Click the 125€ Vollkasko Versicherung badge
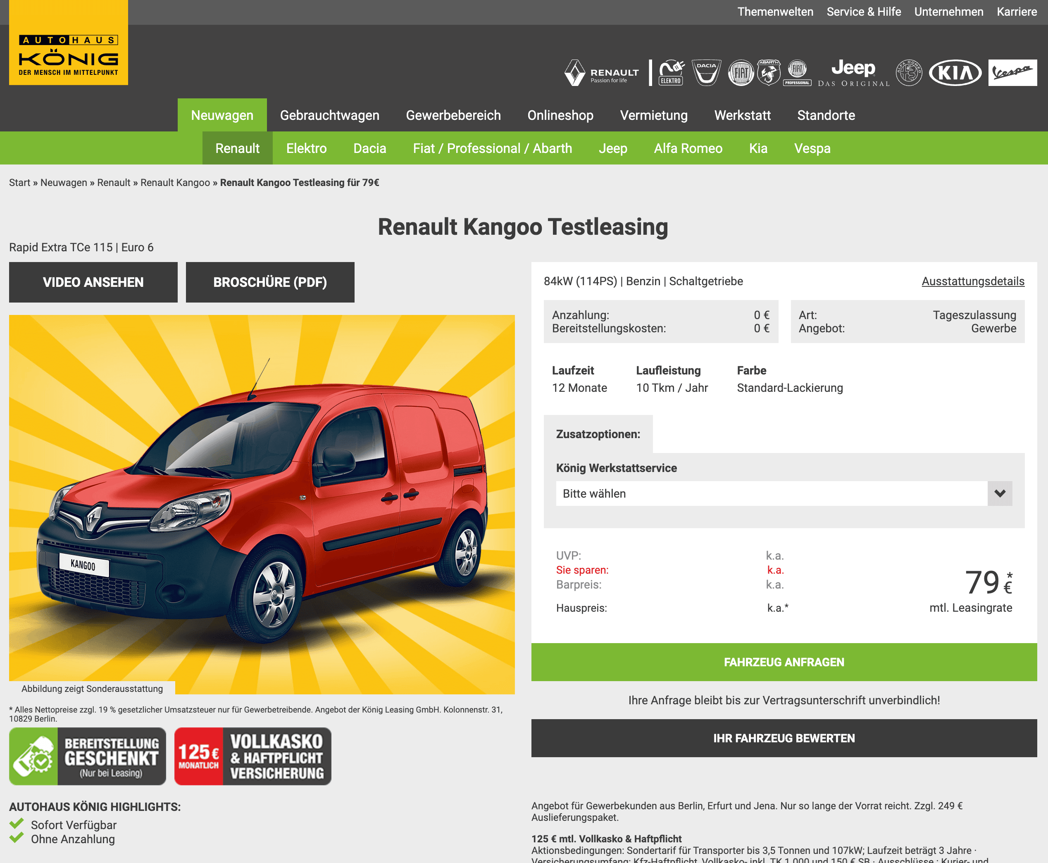This screenshot has height=863, width=1048. click(252, 756)
